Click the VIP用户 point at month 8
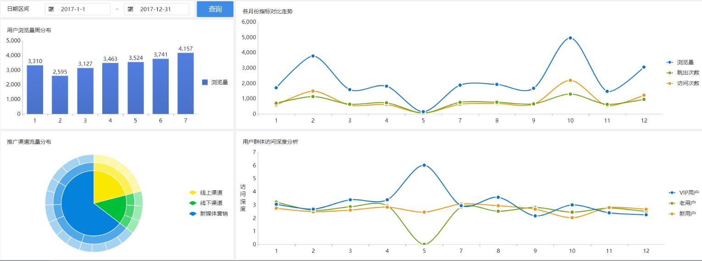Screen dimensions: 702x261 pos(498,197)
